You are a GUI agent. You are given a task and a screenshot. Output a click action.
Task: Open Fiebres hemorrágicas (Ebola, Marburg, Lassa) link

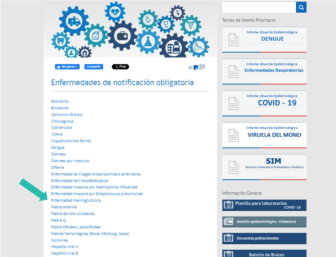coord(90,234)
